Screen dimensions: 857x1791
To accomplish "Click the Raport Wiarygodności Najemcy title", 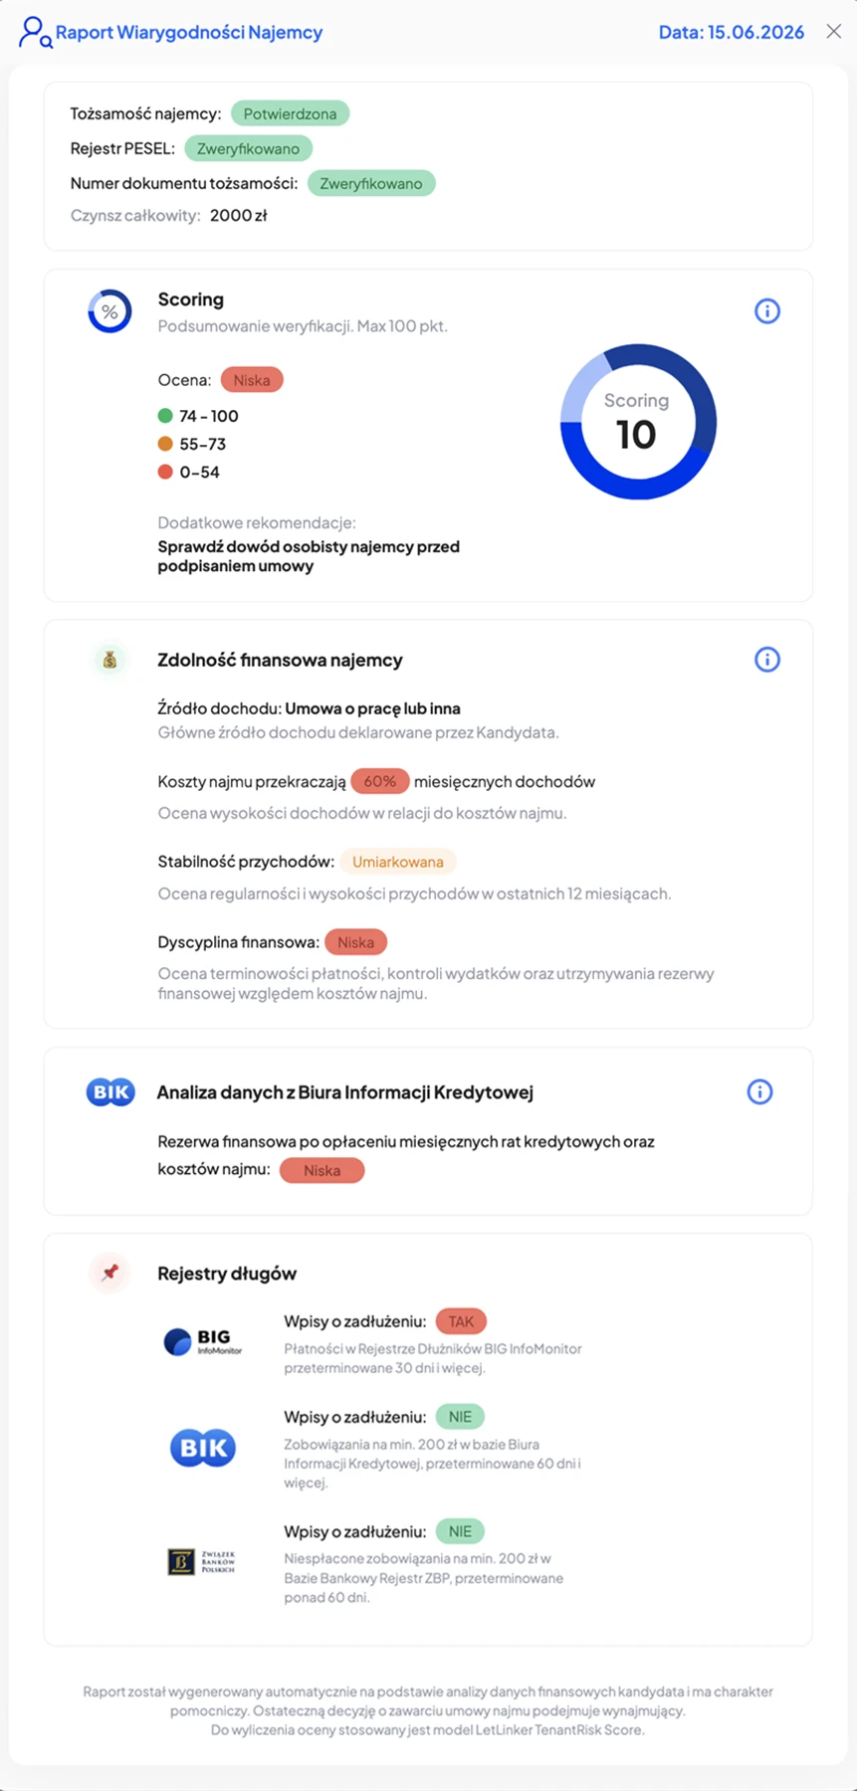I will [189, 32].
